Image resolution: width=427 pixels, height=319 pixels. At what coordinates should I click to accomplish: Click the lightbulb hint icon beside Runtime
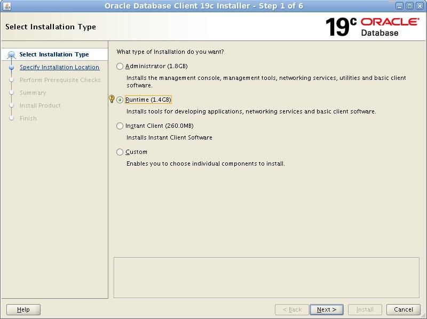point(112,99)
